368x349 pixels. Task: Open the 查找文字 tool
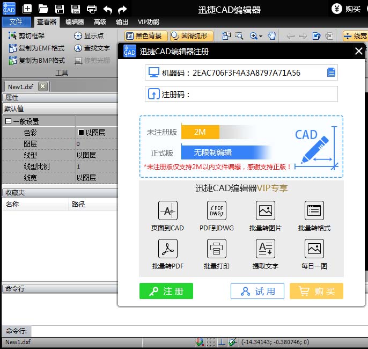click(x=92, y=48)
